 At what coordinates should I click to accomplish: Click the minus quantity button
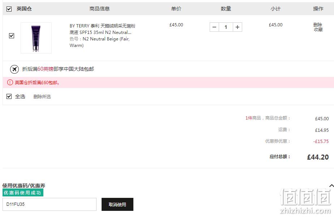pos(214,27)
